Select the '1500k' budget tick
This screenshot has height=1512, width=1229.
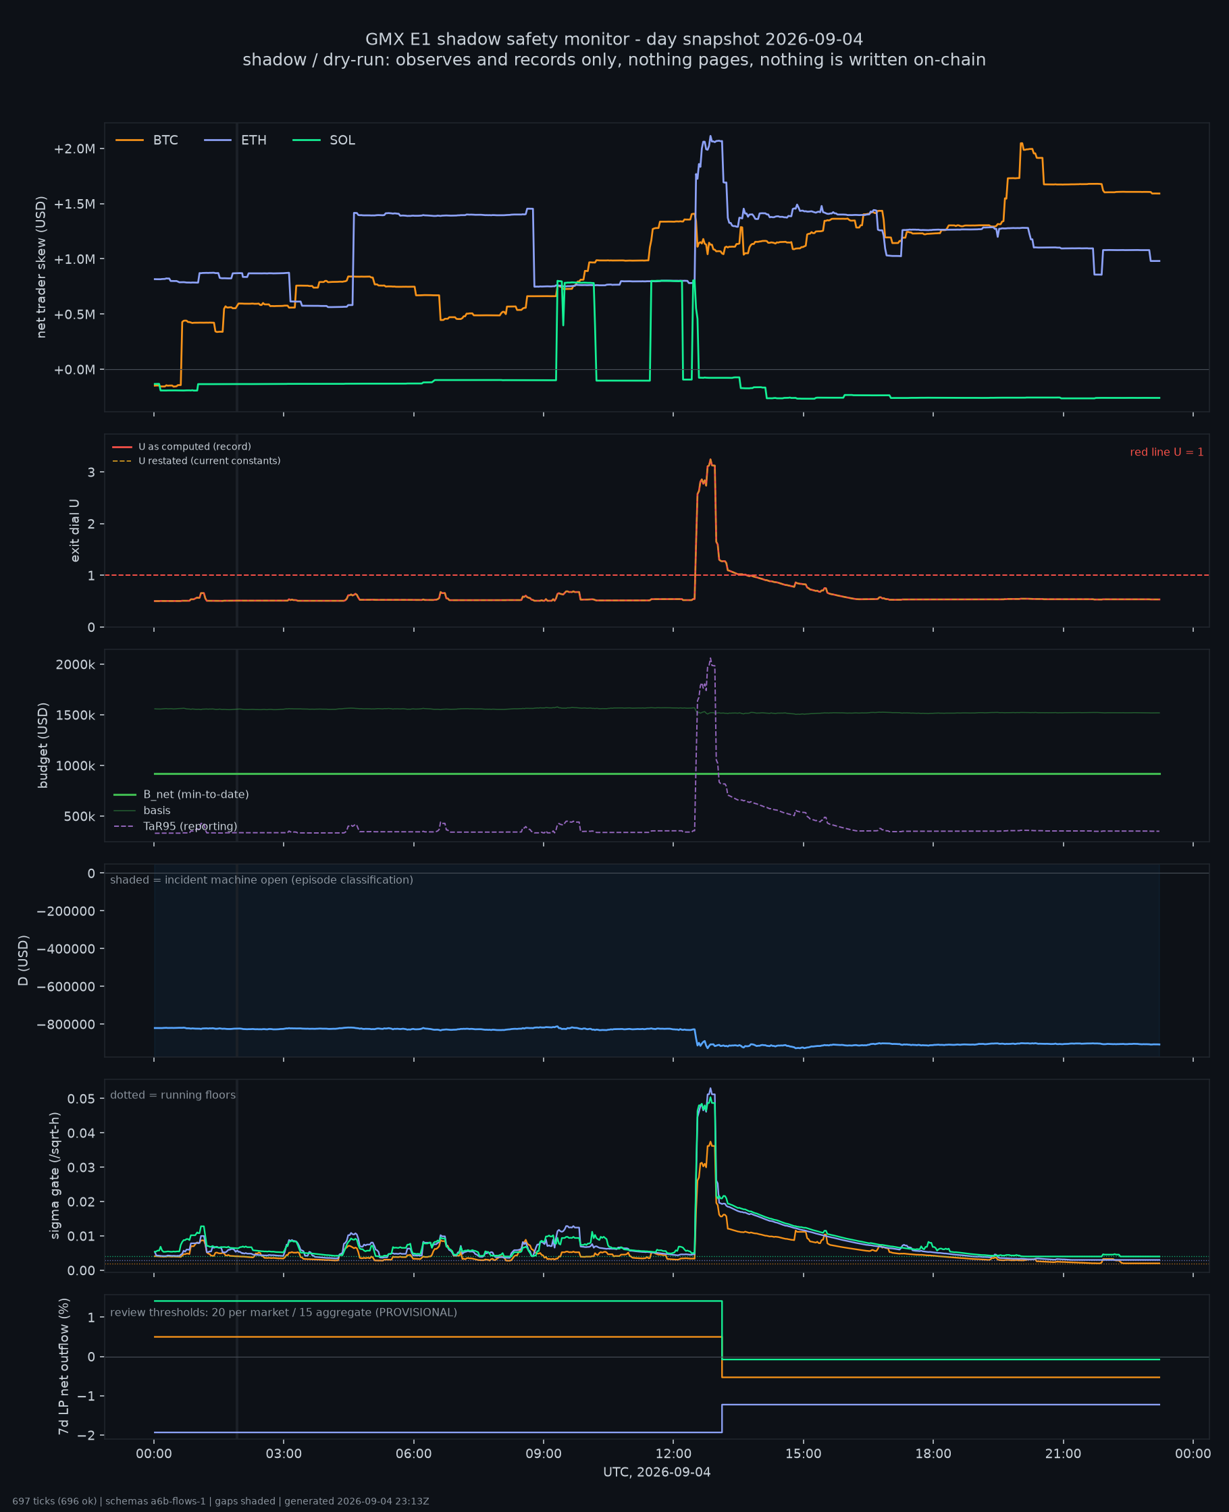coord(77,715)
